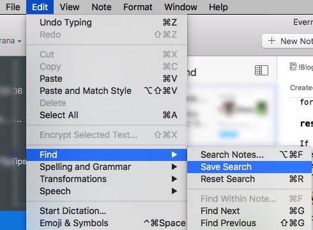
Task: Click the note list view layout icon
Action: [x=261, y=70]
